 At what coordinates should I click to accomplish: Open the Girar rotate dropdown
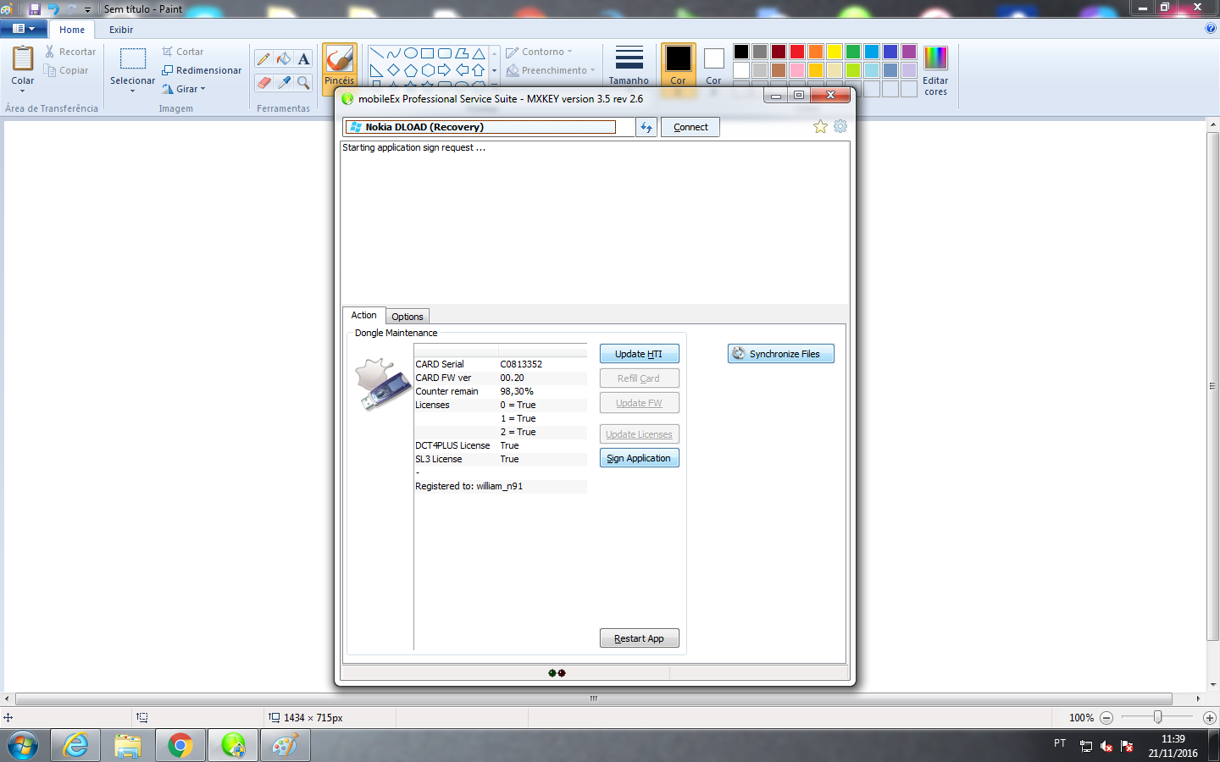[184, 89]
